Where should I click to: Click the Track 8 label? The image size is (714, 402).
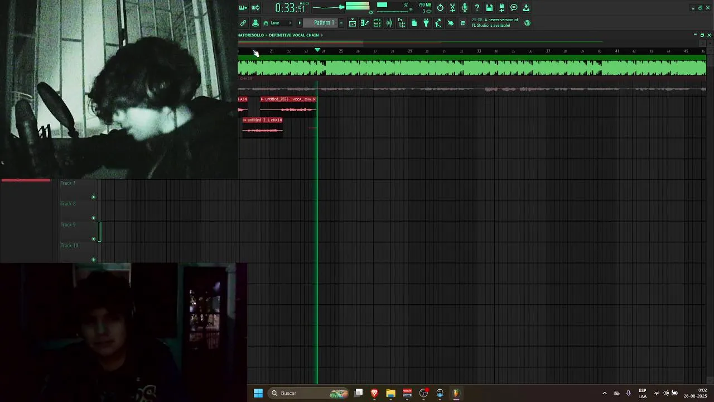click(67, 204)
